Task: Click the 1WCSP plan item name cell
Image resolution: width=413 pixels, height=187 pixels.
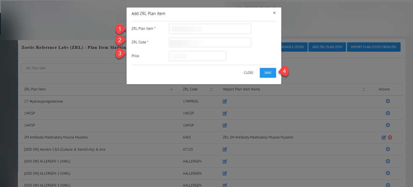Action: click(x=30, y=113)
